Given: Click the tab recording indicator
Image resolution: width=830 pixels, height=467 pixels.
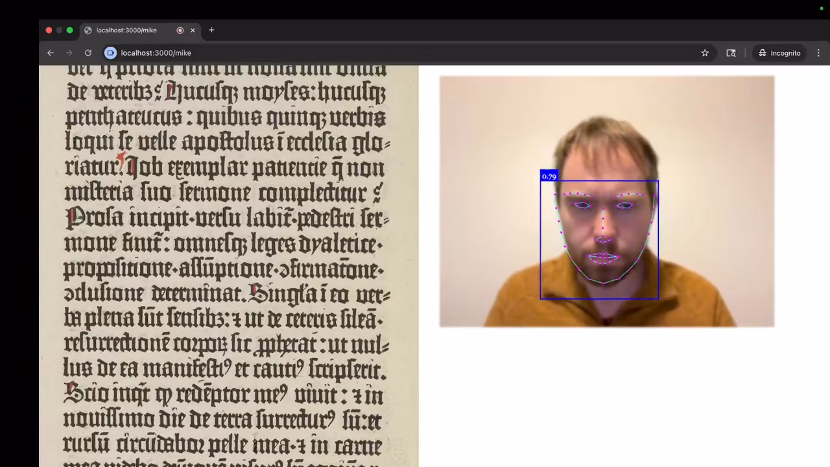Looking at the screenshot, I should [180, 30].
